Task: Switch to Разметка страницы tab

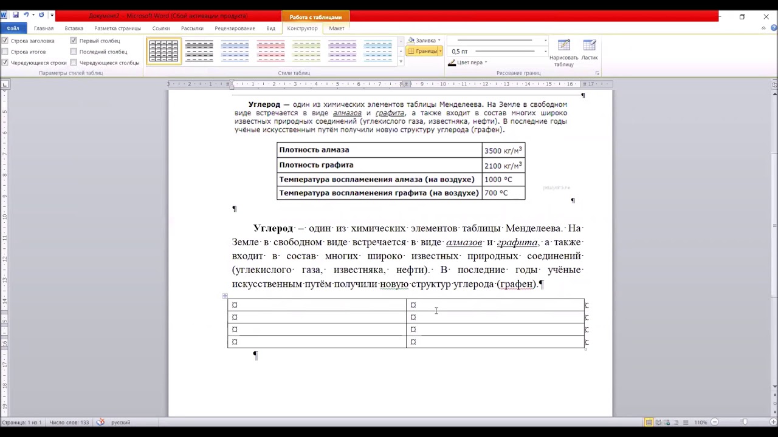Action: [x=117, y=28]
